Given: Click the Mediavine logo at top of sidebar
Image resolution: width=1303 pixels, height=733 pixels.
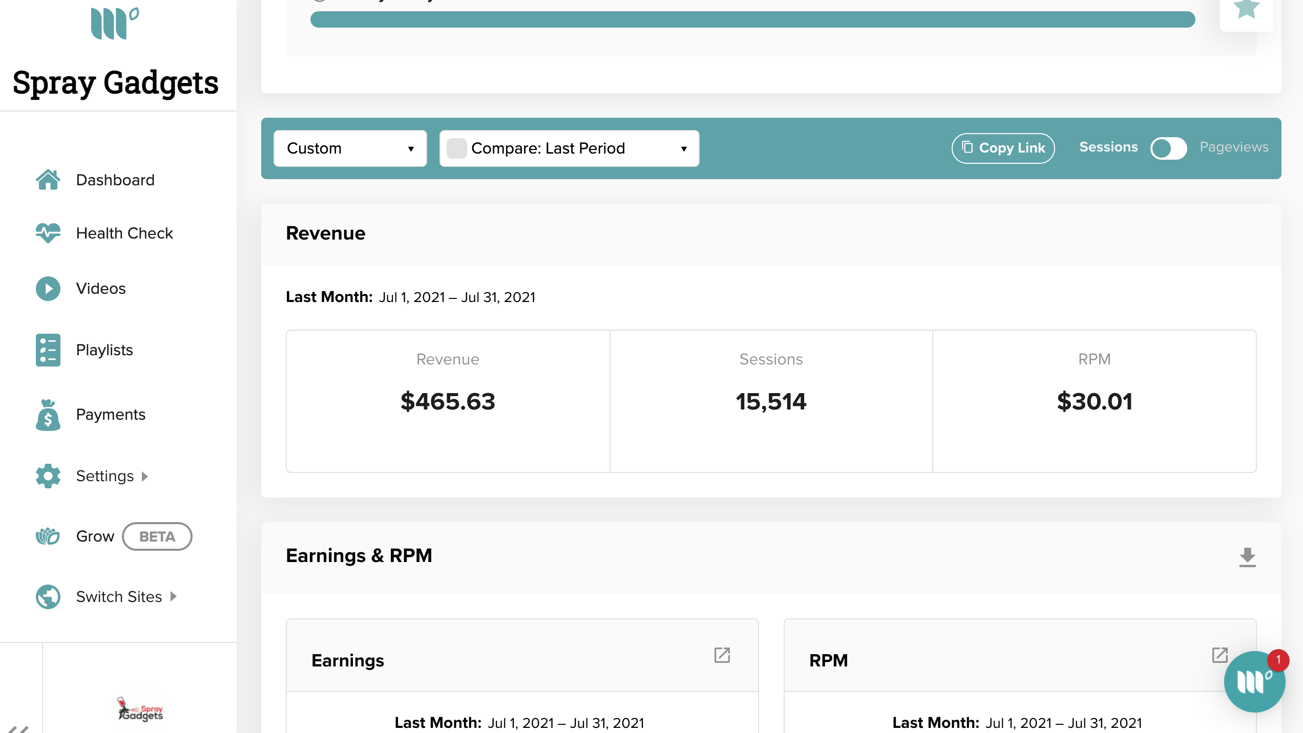Looking at the screenshot, I should tap(115, 23).
